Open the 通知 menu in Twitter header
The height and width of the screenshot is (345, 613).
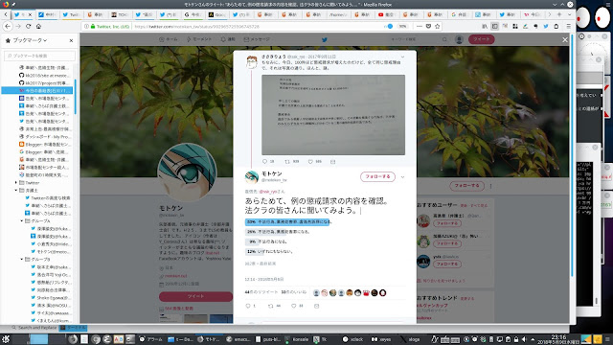228,39
